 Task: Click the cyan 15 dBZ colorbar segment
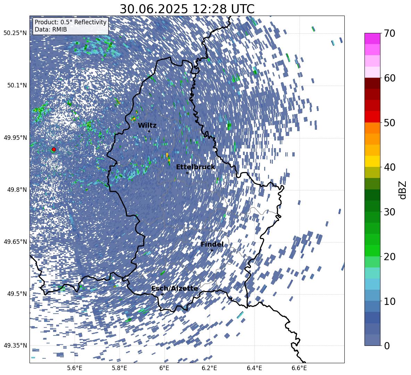coord(372,273)
